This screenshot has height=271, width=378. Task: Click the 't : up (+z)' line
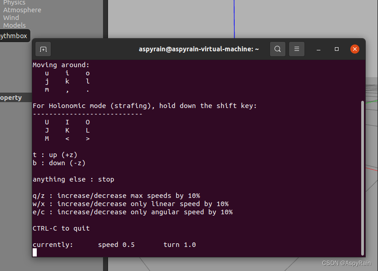[55, 155]
